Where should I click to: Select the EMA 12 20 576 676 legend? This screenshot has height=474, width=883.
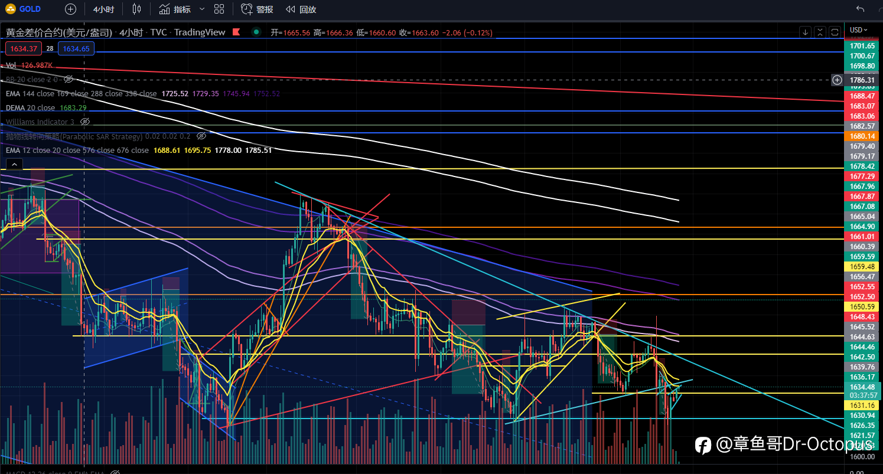pyautogui.click(x=77, y=150)
